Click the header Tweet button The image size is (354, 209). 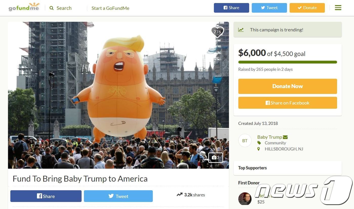point(269,8)
